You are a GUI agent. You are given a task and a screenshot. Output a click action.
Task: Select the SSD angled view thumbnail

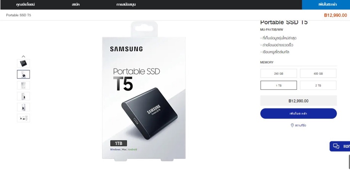(x=23, y=63)
